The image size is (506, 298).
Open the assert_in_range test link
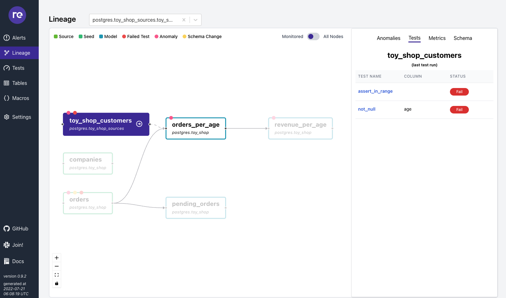pyautogui.click(x=375, y=91)
